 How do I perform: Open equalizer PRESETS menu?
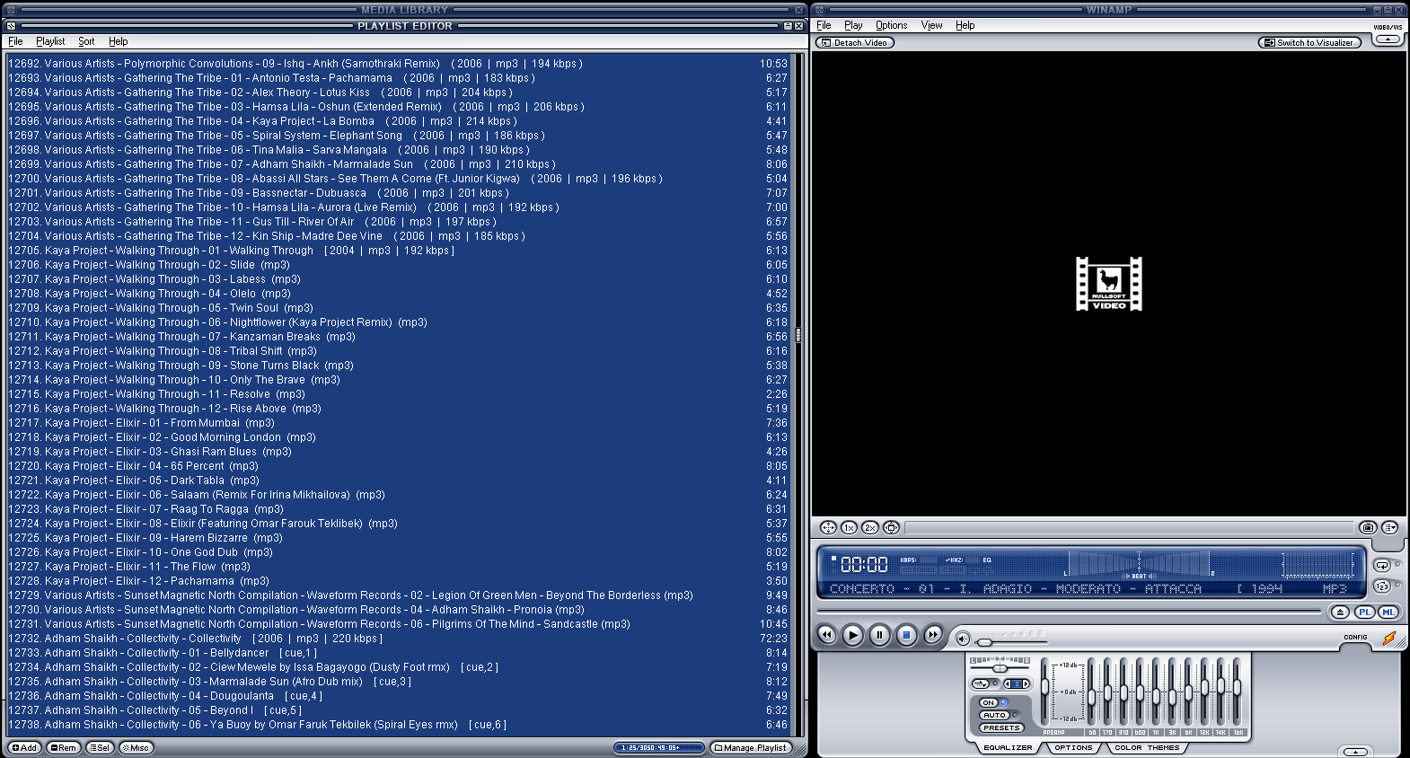(x=1001, y=728)
